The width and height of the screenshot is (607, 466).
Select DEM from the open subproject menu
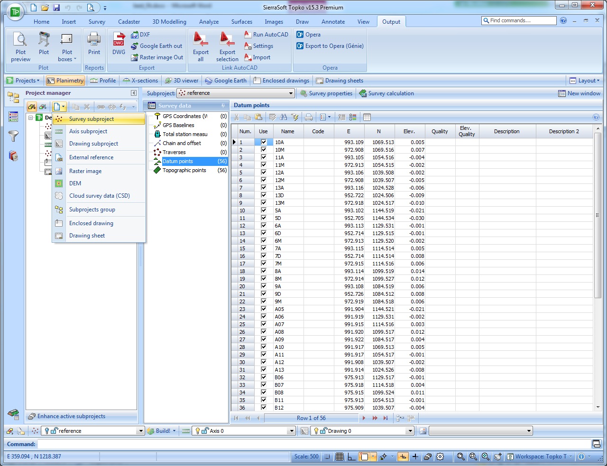tap(74, 183)
